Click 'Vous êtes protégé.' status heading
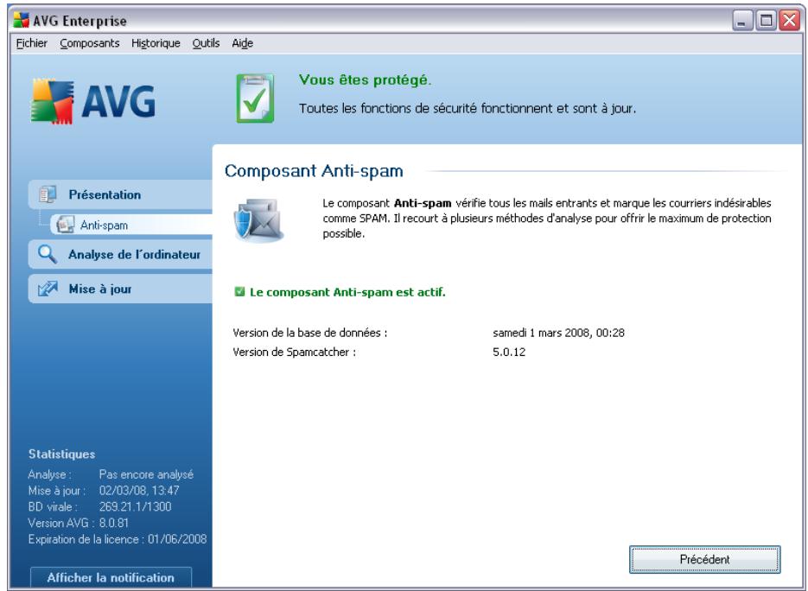This screenshot has width=808, height=591. [365, 79]
